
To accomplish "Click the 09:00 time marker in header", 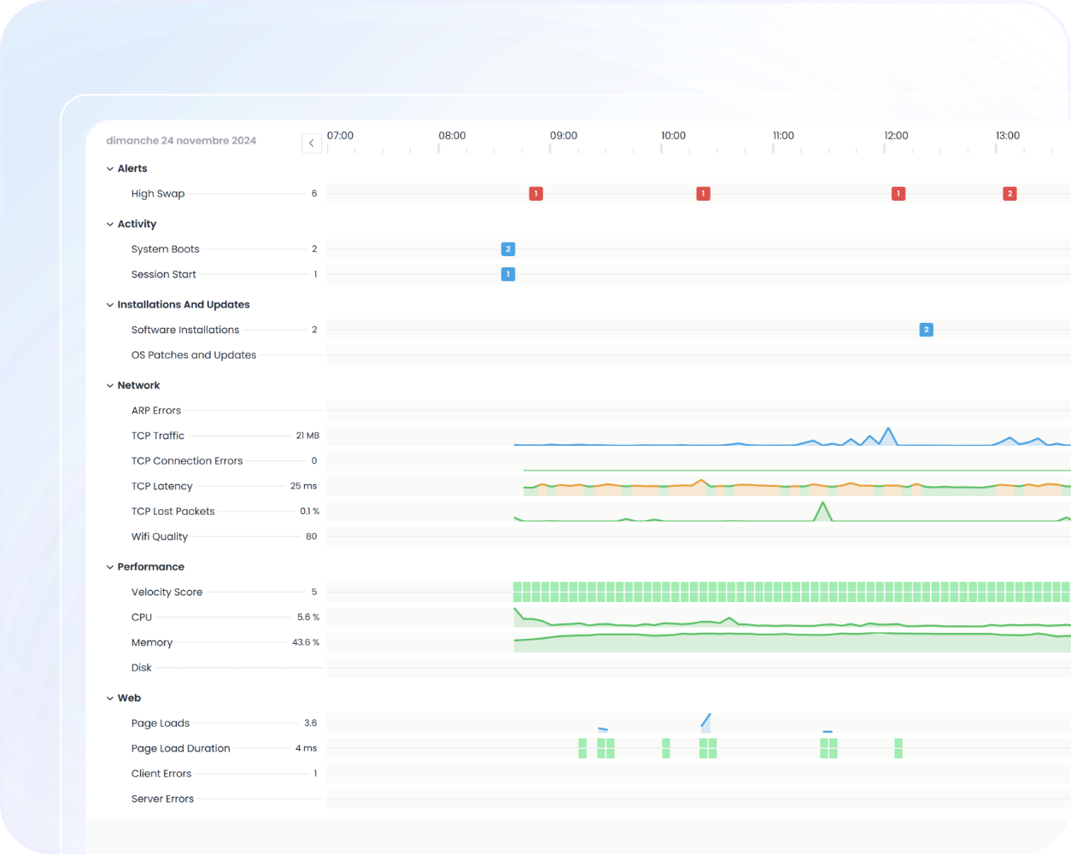I will [x=563, y=136].
